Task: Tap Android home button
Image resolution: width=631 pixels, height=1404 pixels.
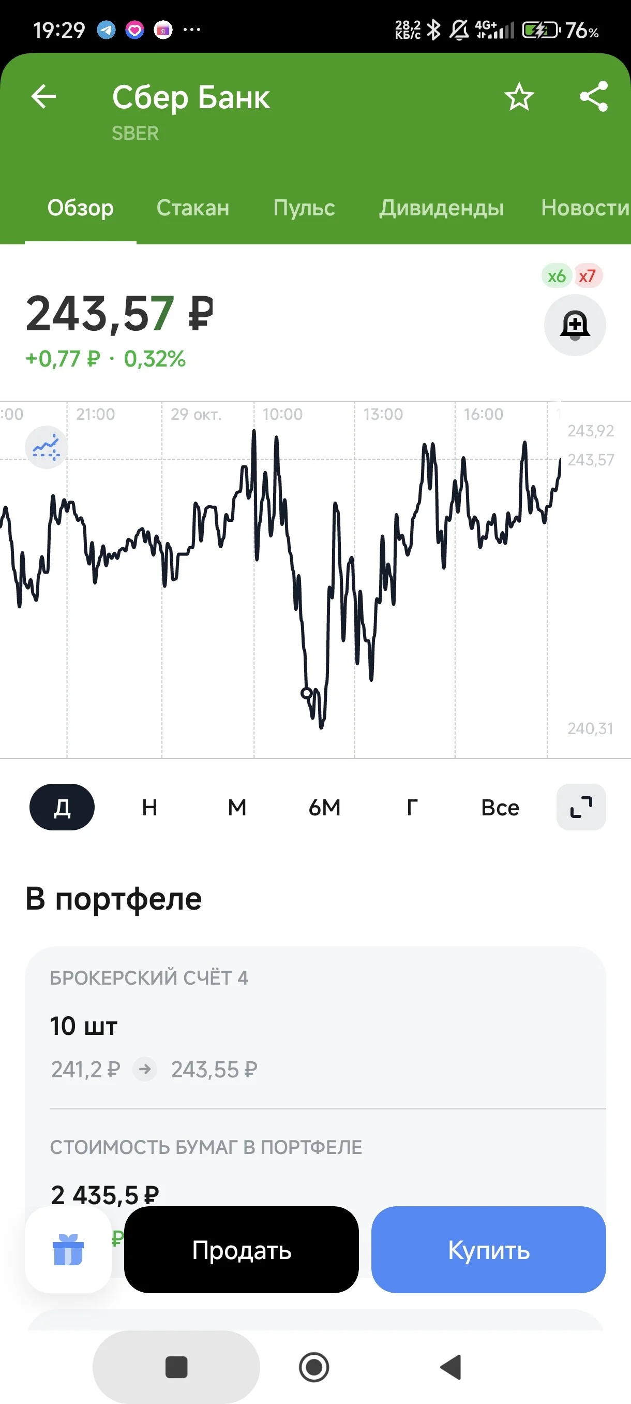Action: [x=314, y=1367]
